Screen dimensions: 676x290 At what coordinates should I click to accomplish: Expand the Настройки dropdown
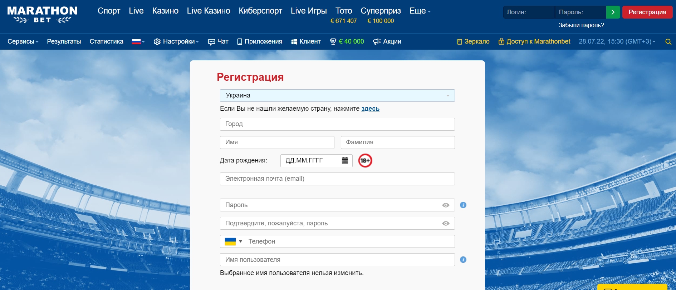pyautogui.click(x=176, y=41)
